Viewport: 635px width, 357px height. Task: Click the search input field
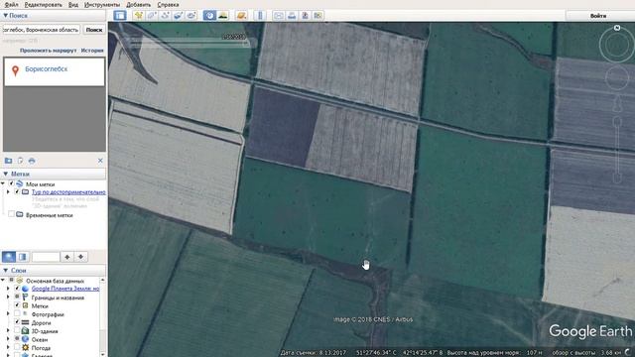coord(41,30)
